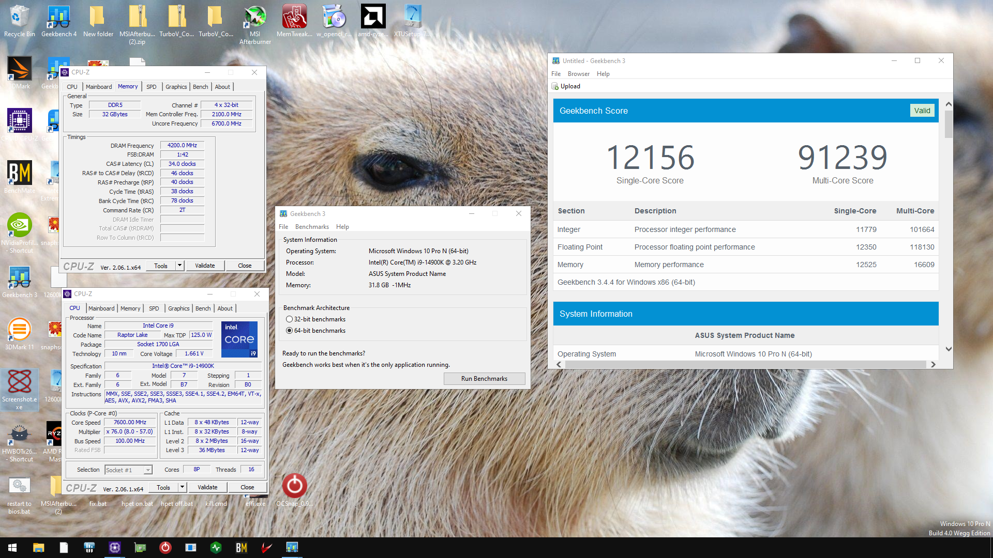Open the BenchMate desktop icon
The width and height of the screenshot is (993, 558).
[x=19, y=177]
